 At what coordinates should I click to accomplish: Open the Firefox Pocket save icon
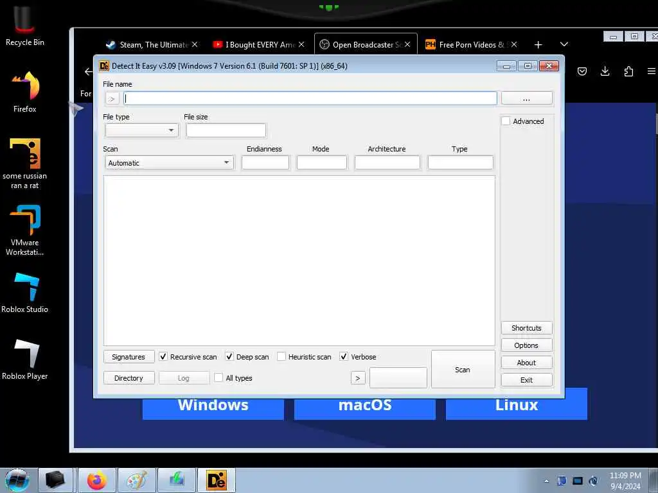[582, 71]
